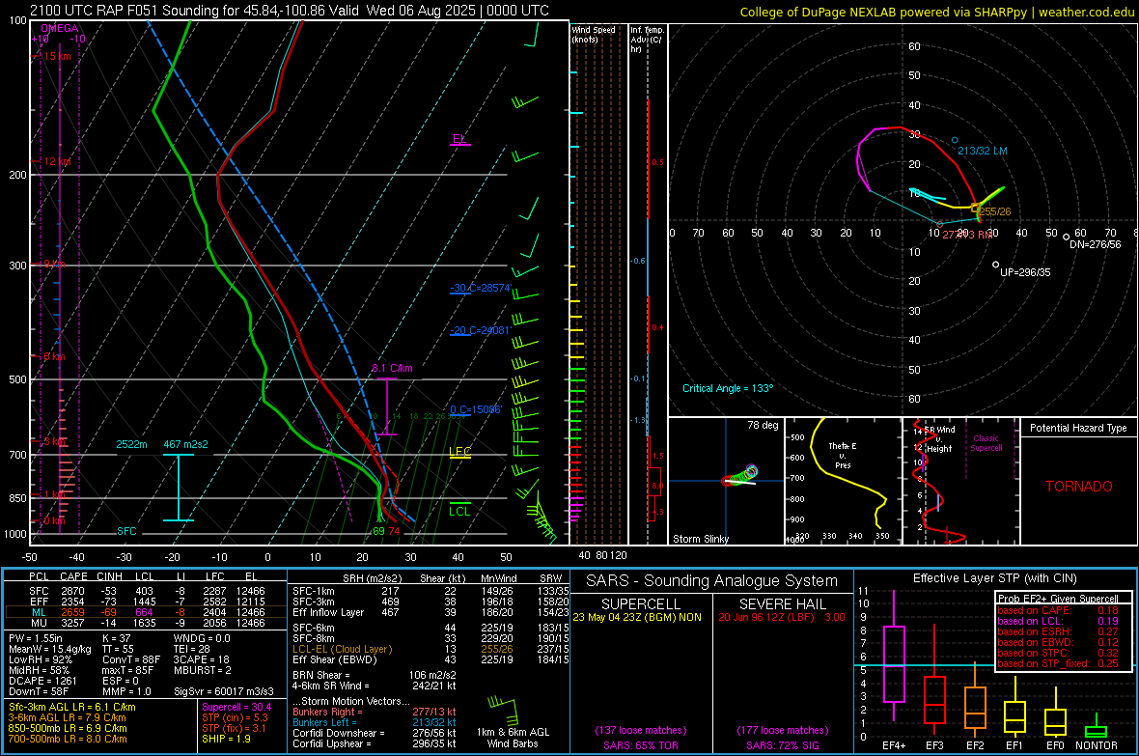This screenshot has height=756, width=1139.
Task: Select the SFC-1km shear row
Action: [431, 592]
